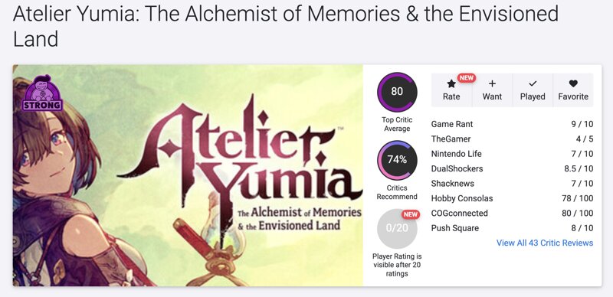Click the Atelier Yumia page title
613x297 pixels.
pyautogui.click(x=285, y=27)
